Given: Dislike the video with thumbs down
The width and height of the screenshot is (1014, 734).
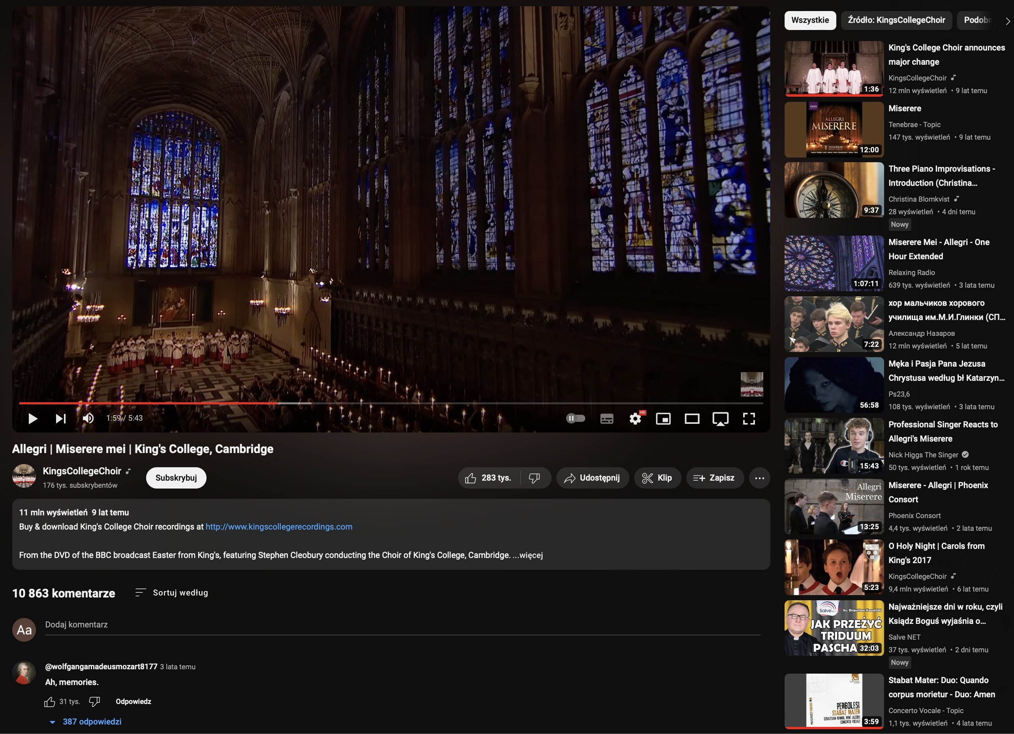Looking at the screenshot, I should [535, 477].
